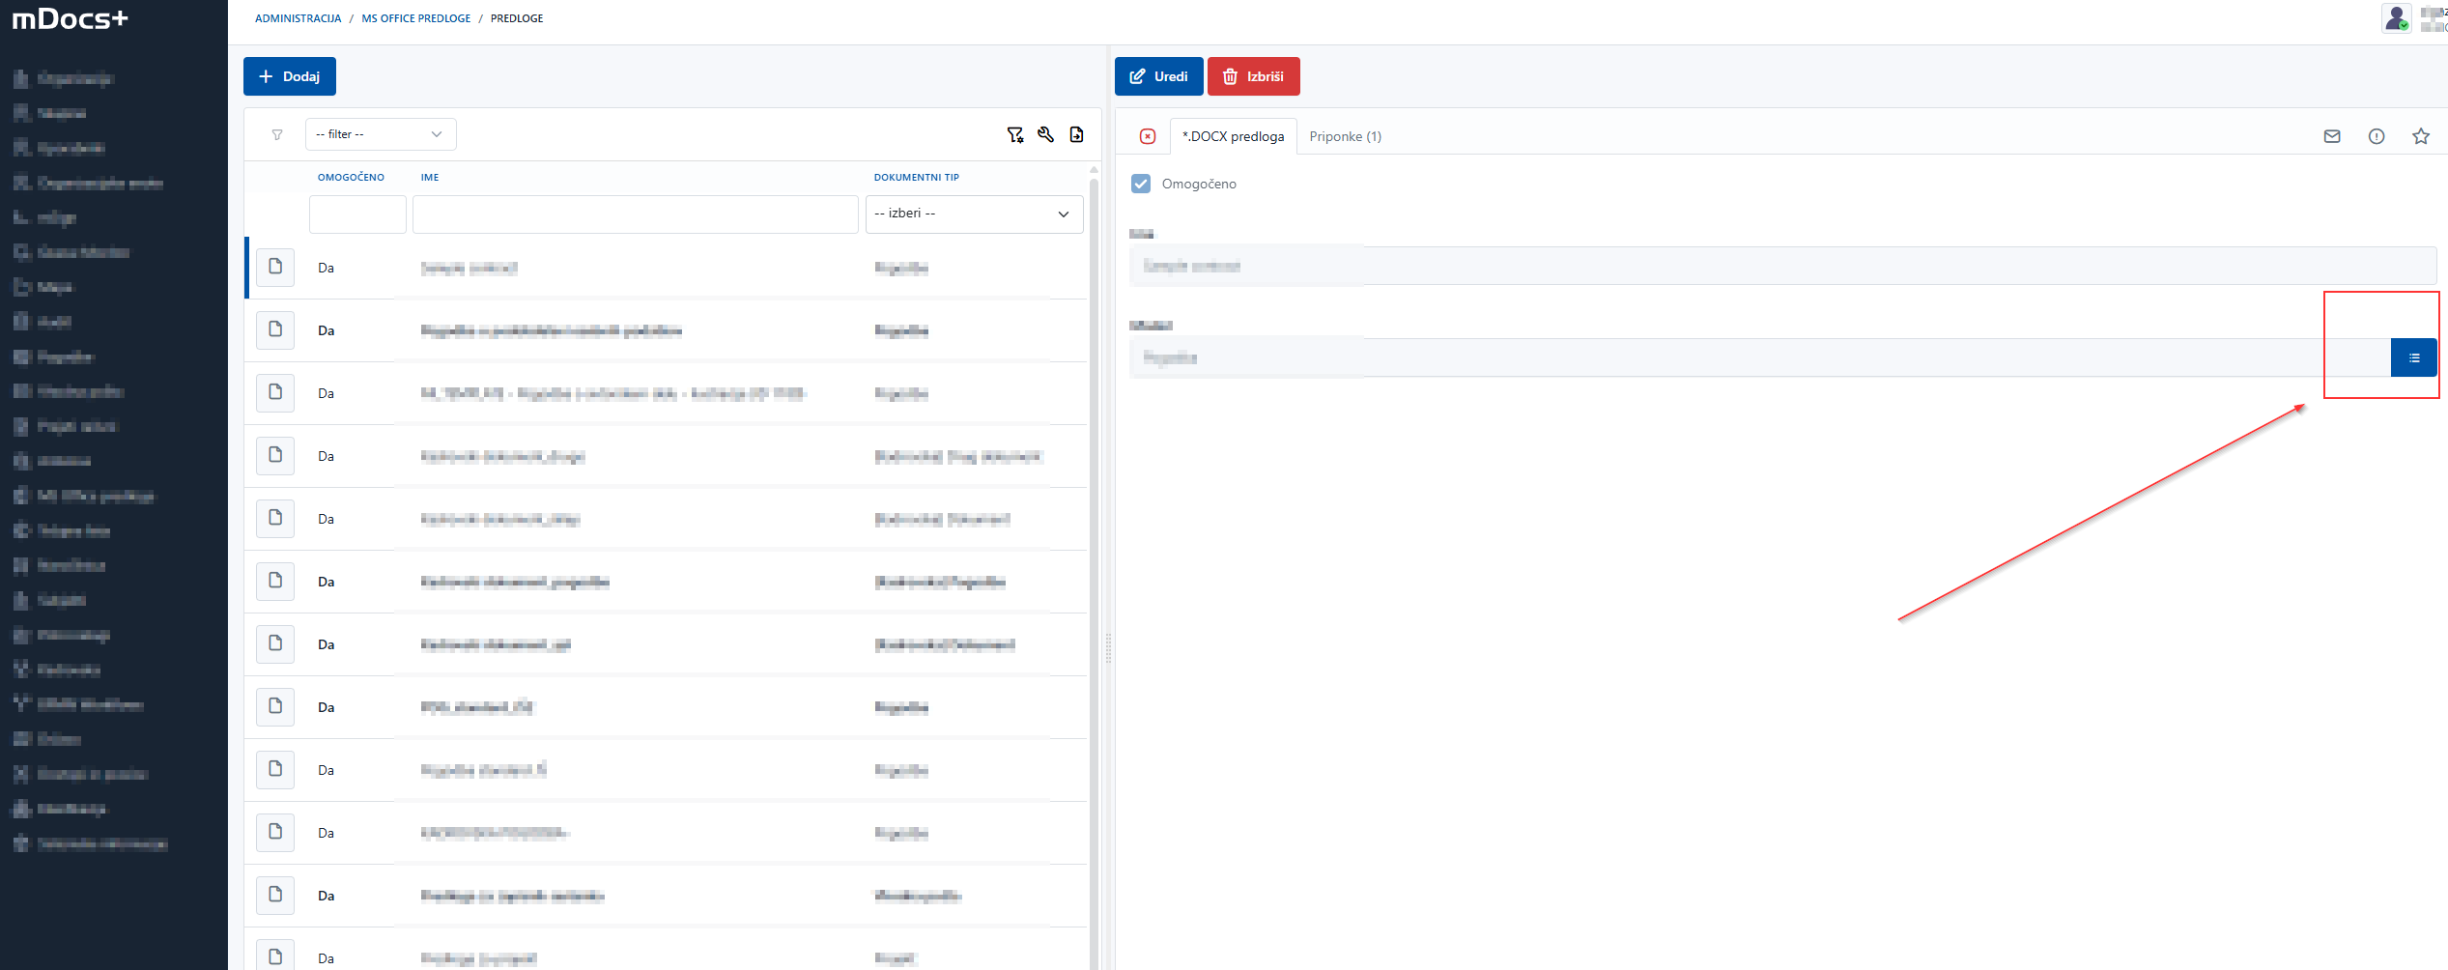The height and width of the screenshot is (970, 2448).
Task: Click the export document icon
Action: (x=1076, y=135)
